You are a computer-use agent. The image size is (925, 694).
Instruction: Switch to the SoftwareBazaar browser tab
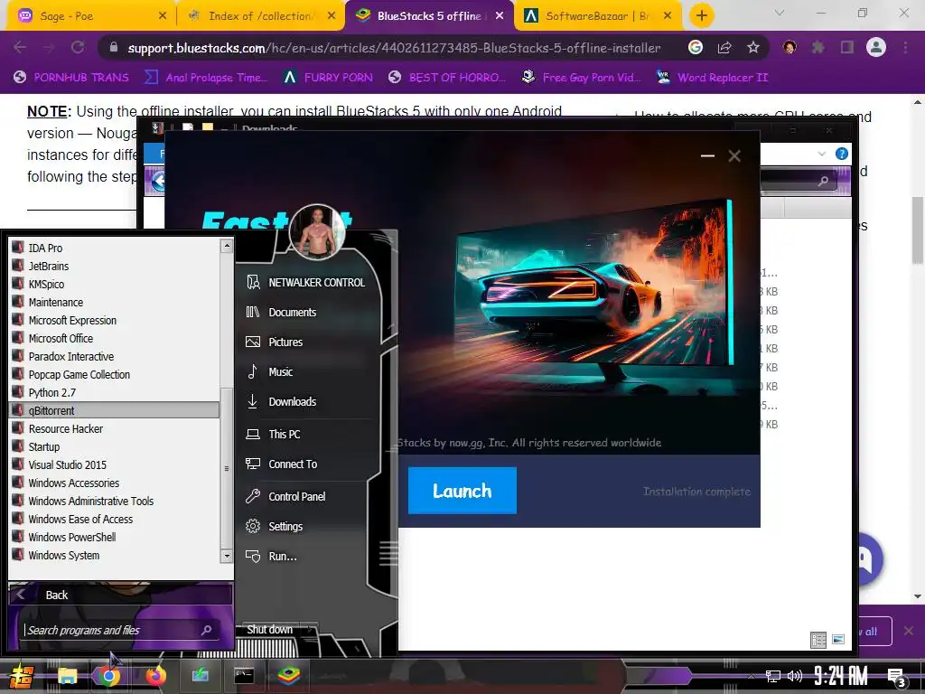pyautogui.click(x=597, y=16)
